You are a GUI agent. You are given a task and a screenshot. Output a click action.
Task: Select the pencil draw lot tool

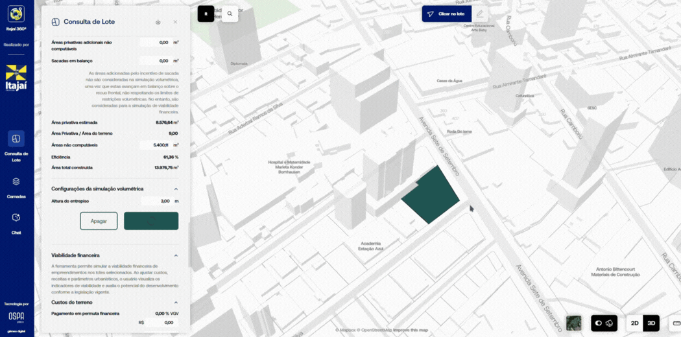tap(479, 14)
